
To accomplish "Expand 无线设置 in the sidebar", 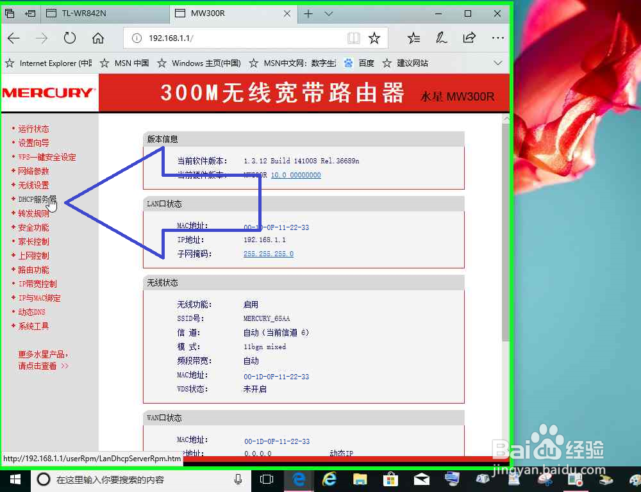I will pyautogui.click(x=33, y=186).
